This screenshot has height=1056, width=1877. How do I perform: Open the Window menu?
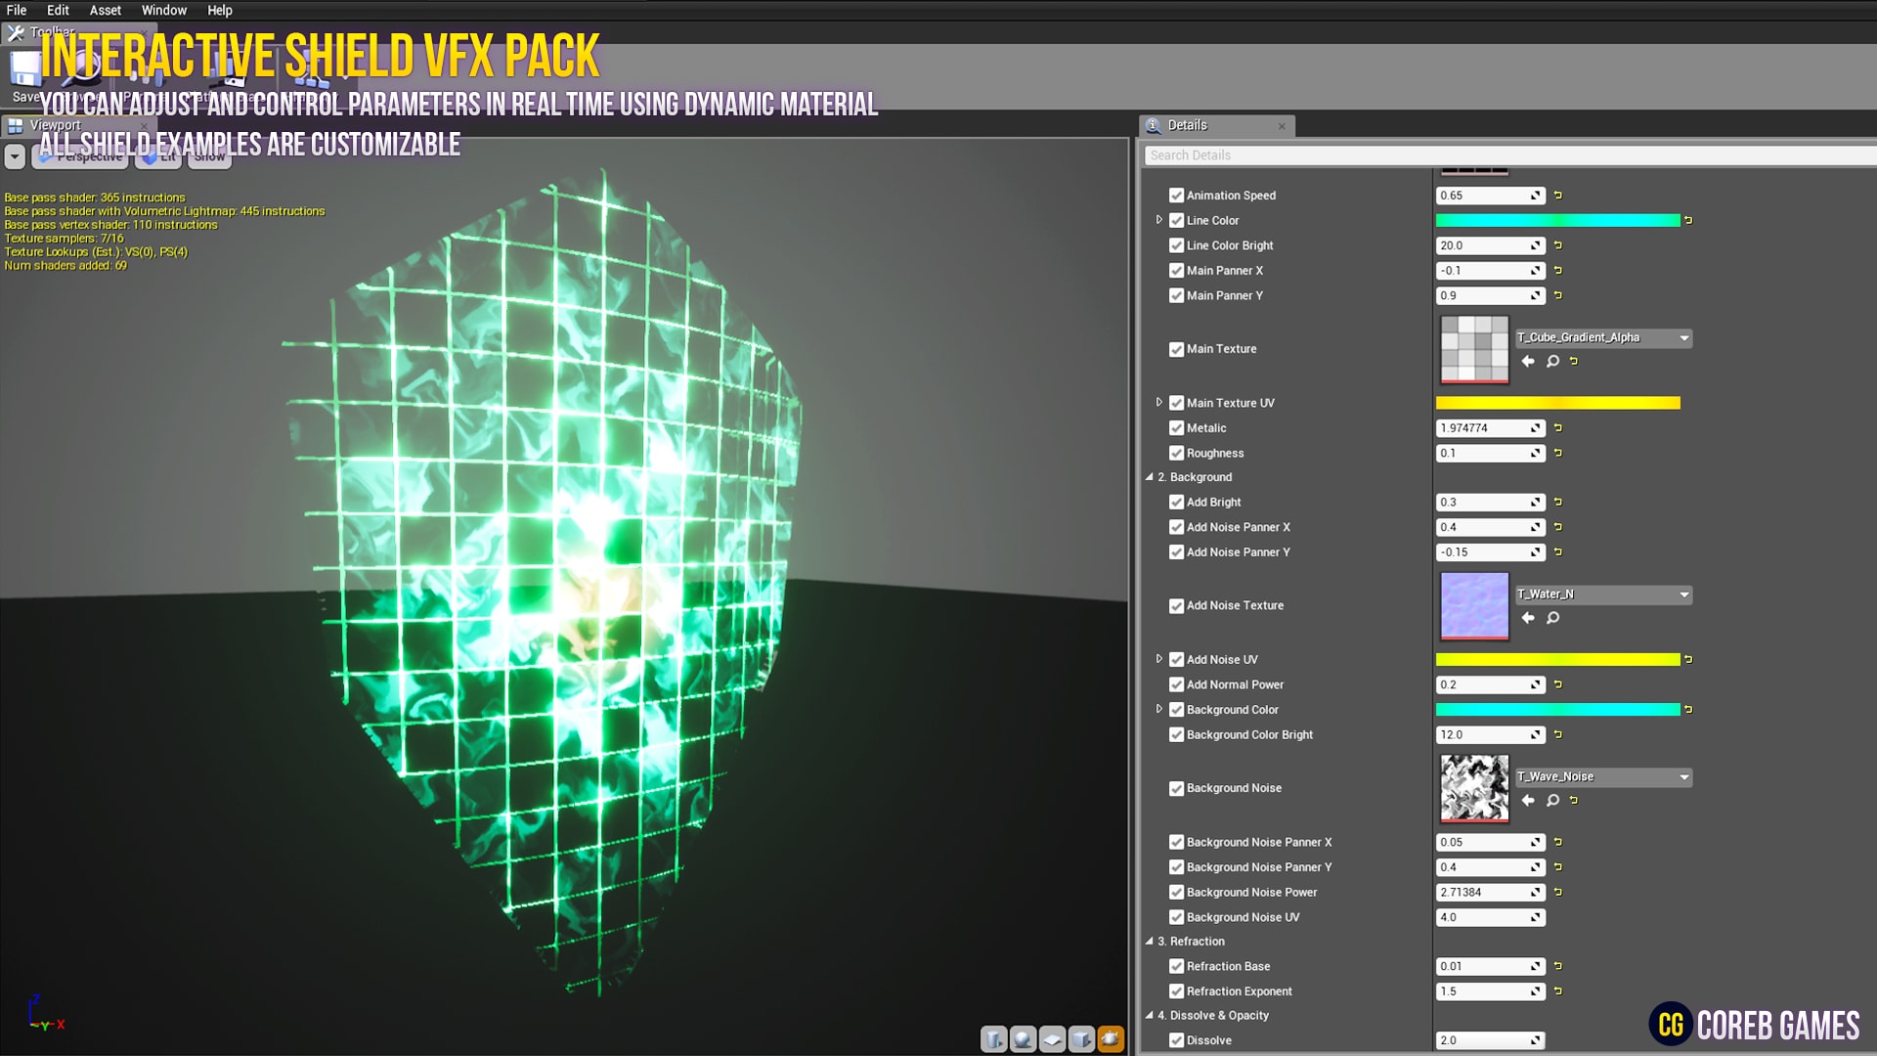pyautogui.click(x=164, y=10)
